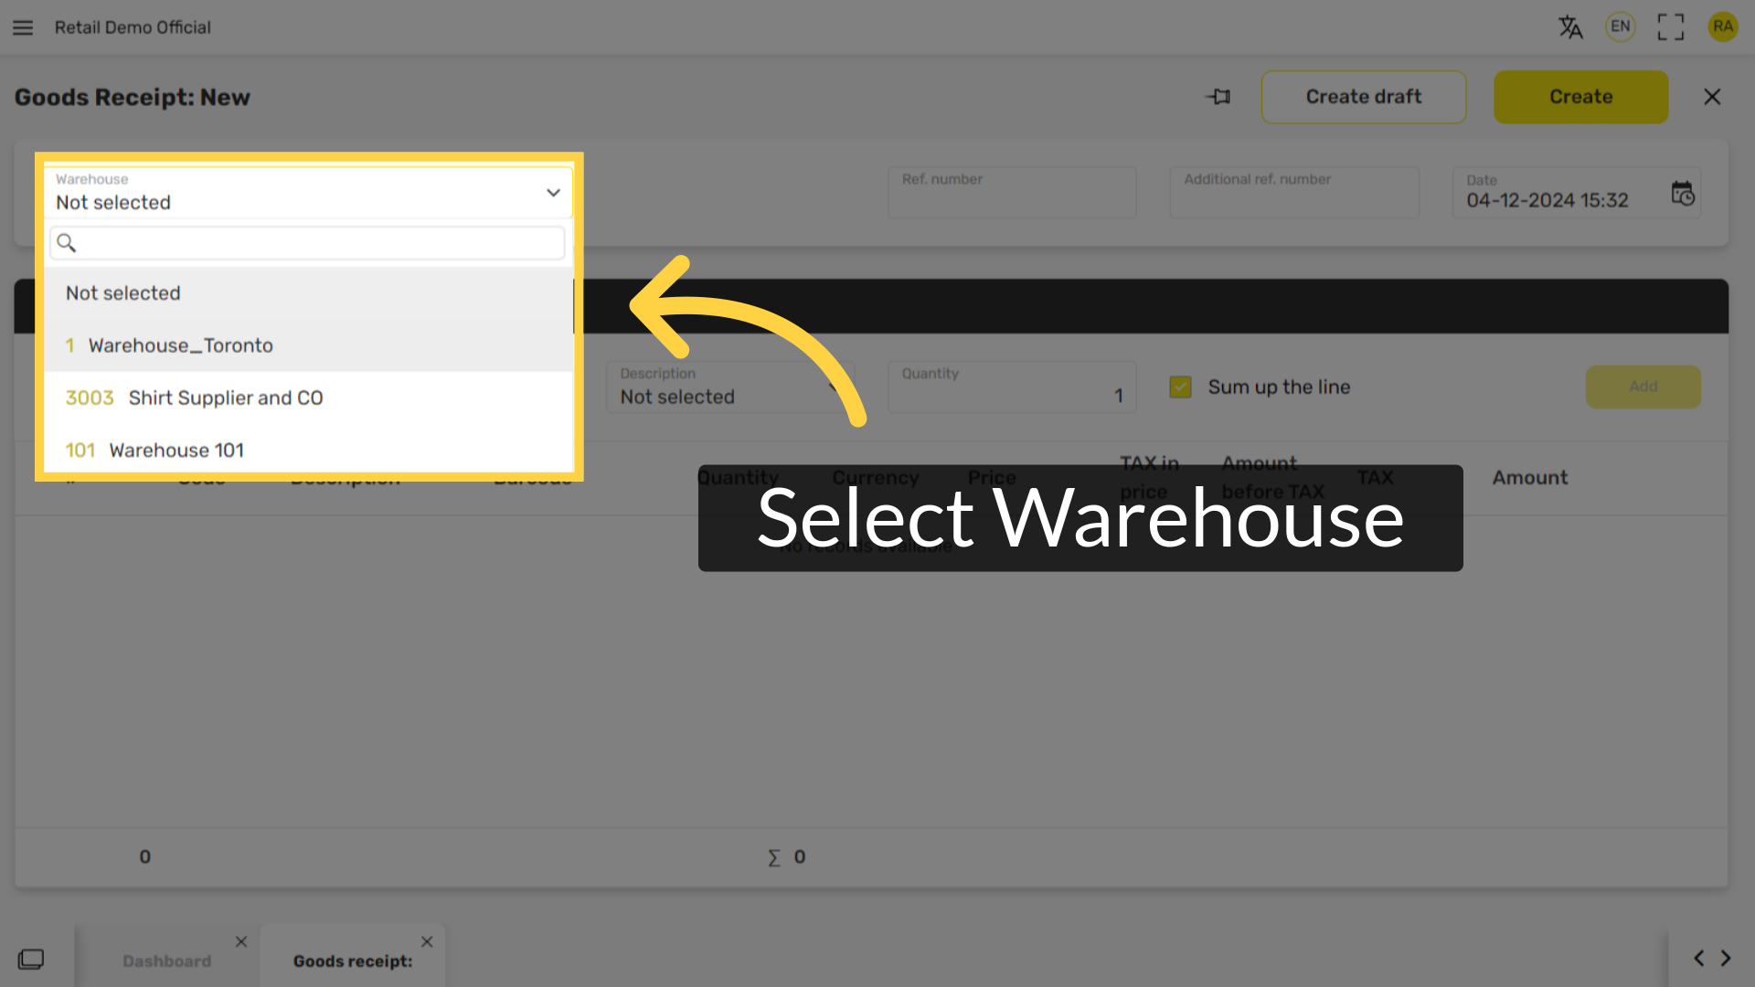Open the date calendar picker icon
The width and height of the screenshot is (1755, 987).
1682,194
